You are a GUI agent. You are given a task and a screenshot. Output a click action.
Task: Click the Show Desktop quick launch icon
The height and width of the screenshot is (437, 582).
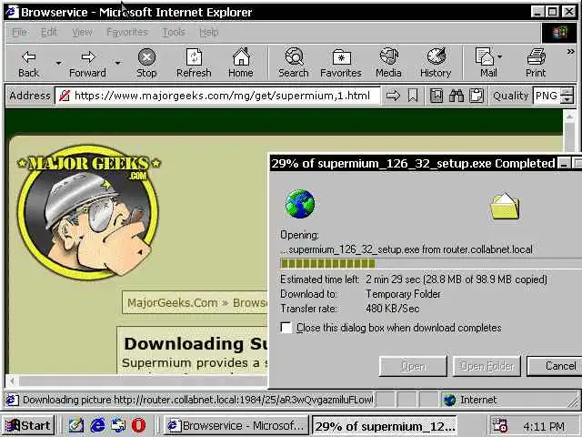pyautogui.click(x=118, y=425)
